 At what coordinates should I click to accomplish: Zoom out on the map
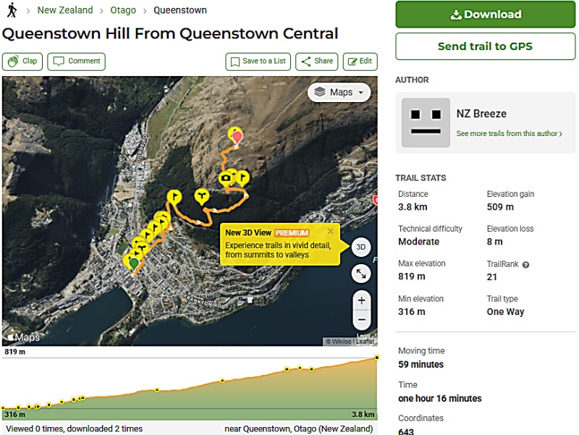coord(361,319)
